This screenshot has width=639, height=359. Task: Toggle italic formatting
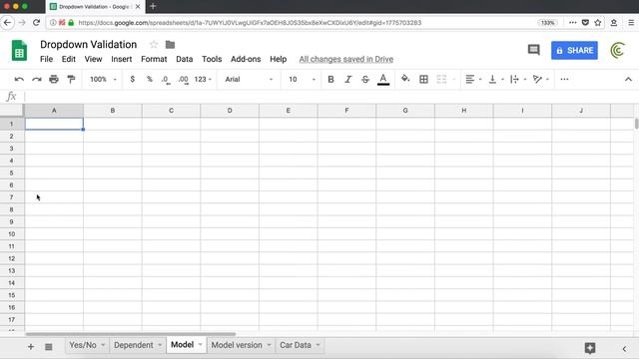click(x=348, y=80)
